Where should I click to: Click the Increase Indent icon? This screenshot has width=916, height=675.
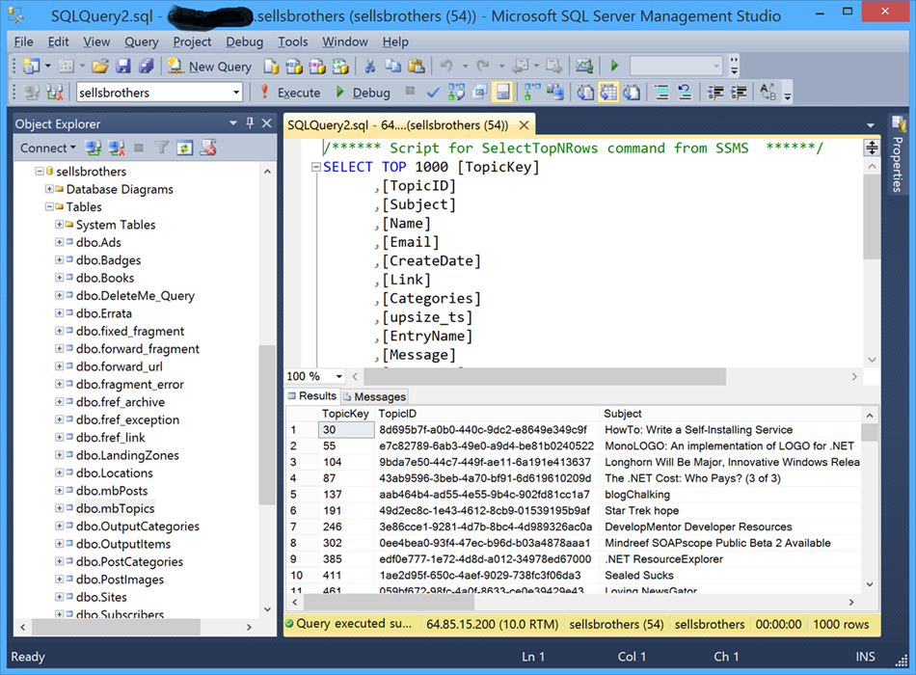[739, 93]
